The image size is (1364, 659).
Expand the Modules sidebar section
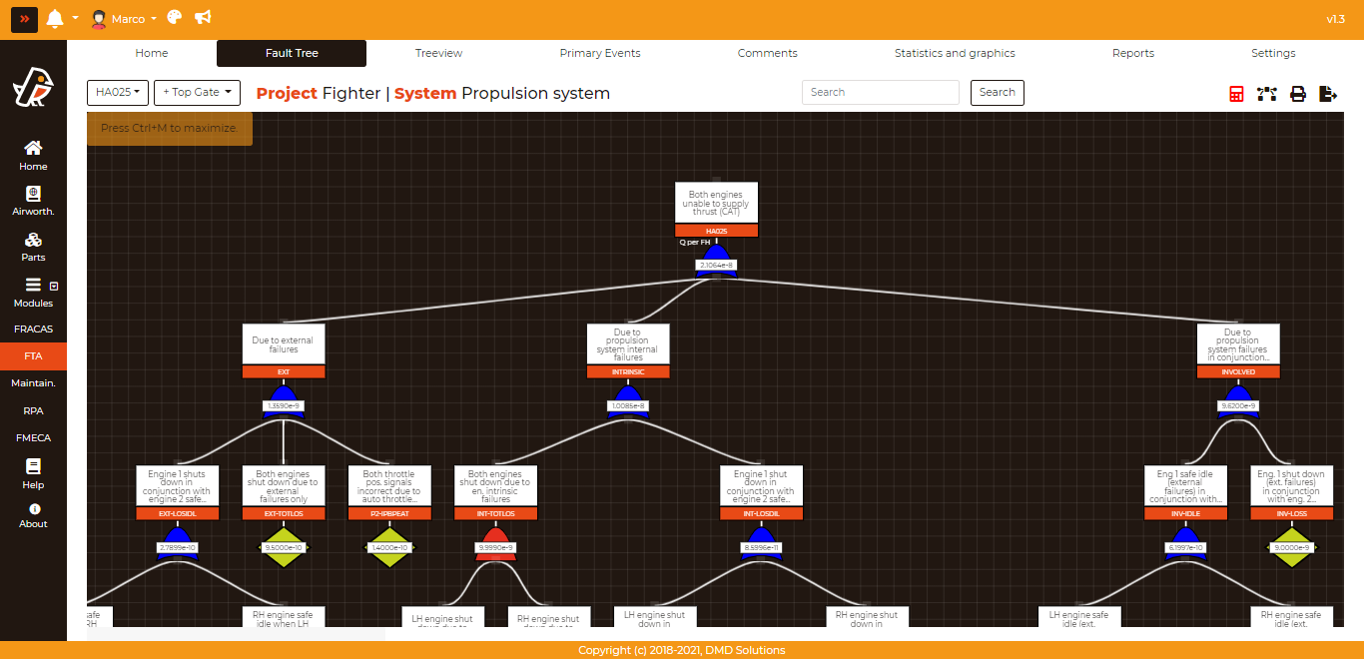pyautogui.click(x=33, y=292)
